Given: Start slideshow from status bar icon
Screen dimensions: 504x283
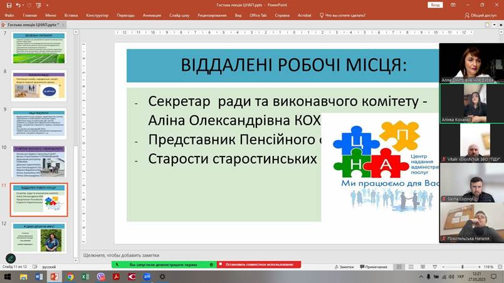Looking at the screenshot, I should [x=434, y=267].
